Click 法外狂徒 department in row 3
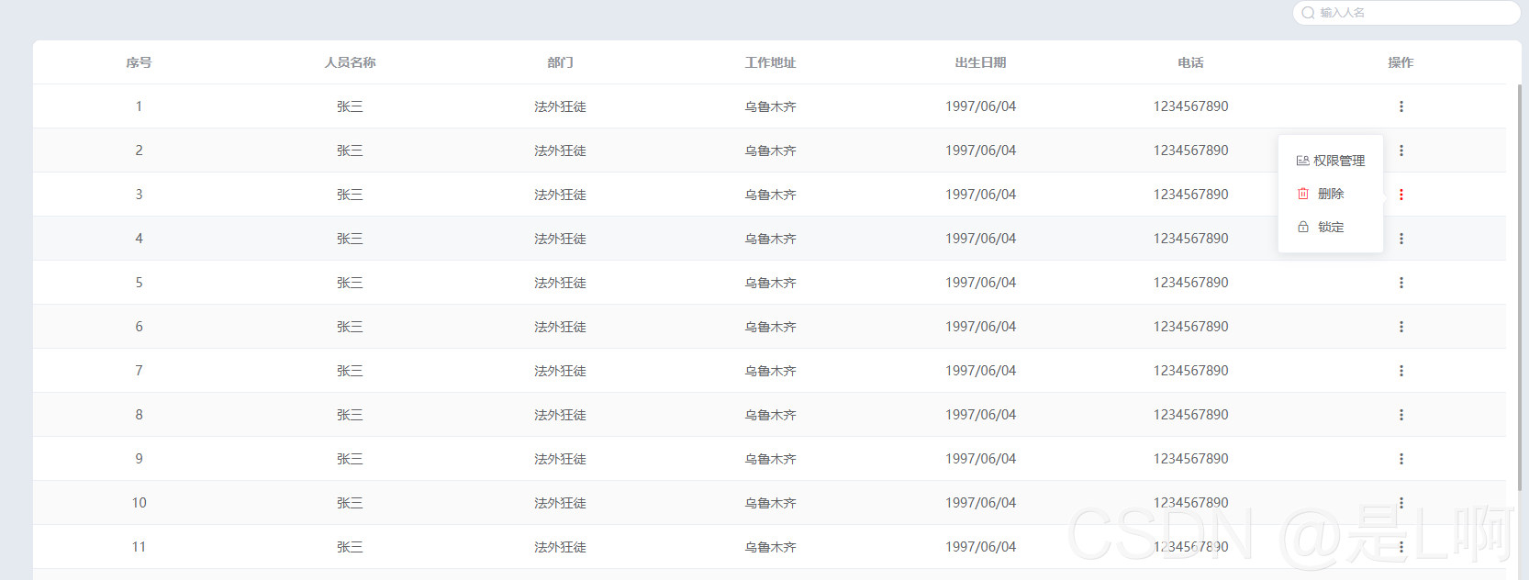Image resolution: width=1529 pixels, height=580 pixels. (560, 195)
